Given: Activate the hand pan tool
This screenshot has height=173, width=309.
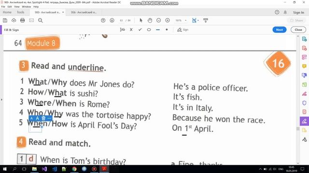Looking at the screenshot, I should click(150, 20).
